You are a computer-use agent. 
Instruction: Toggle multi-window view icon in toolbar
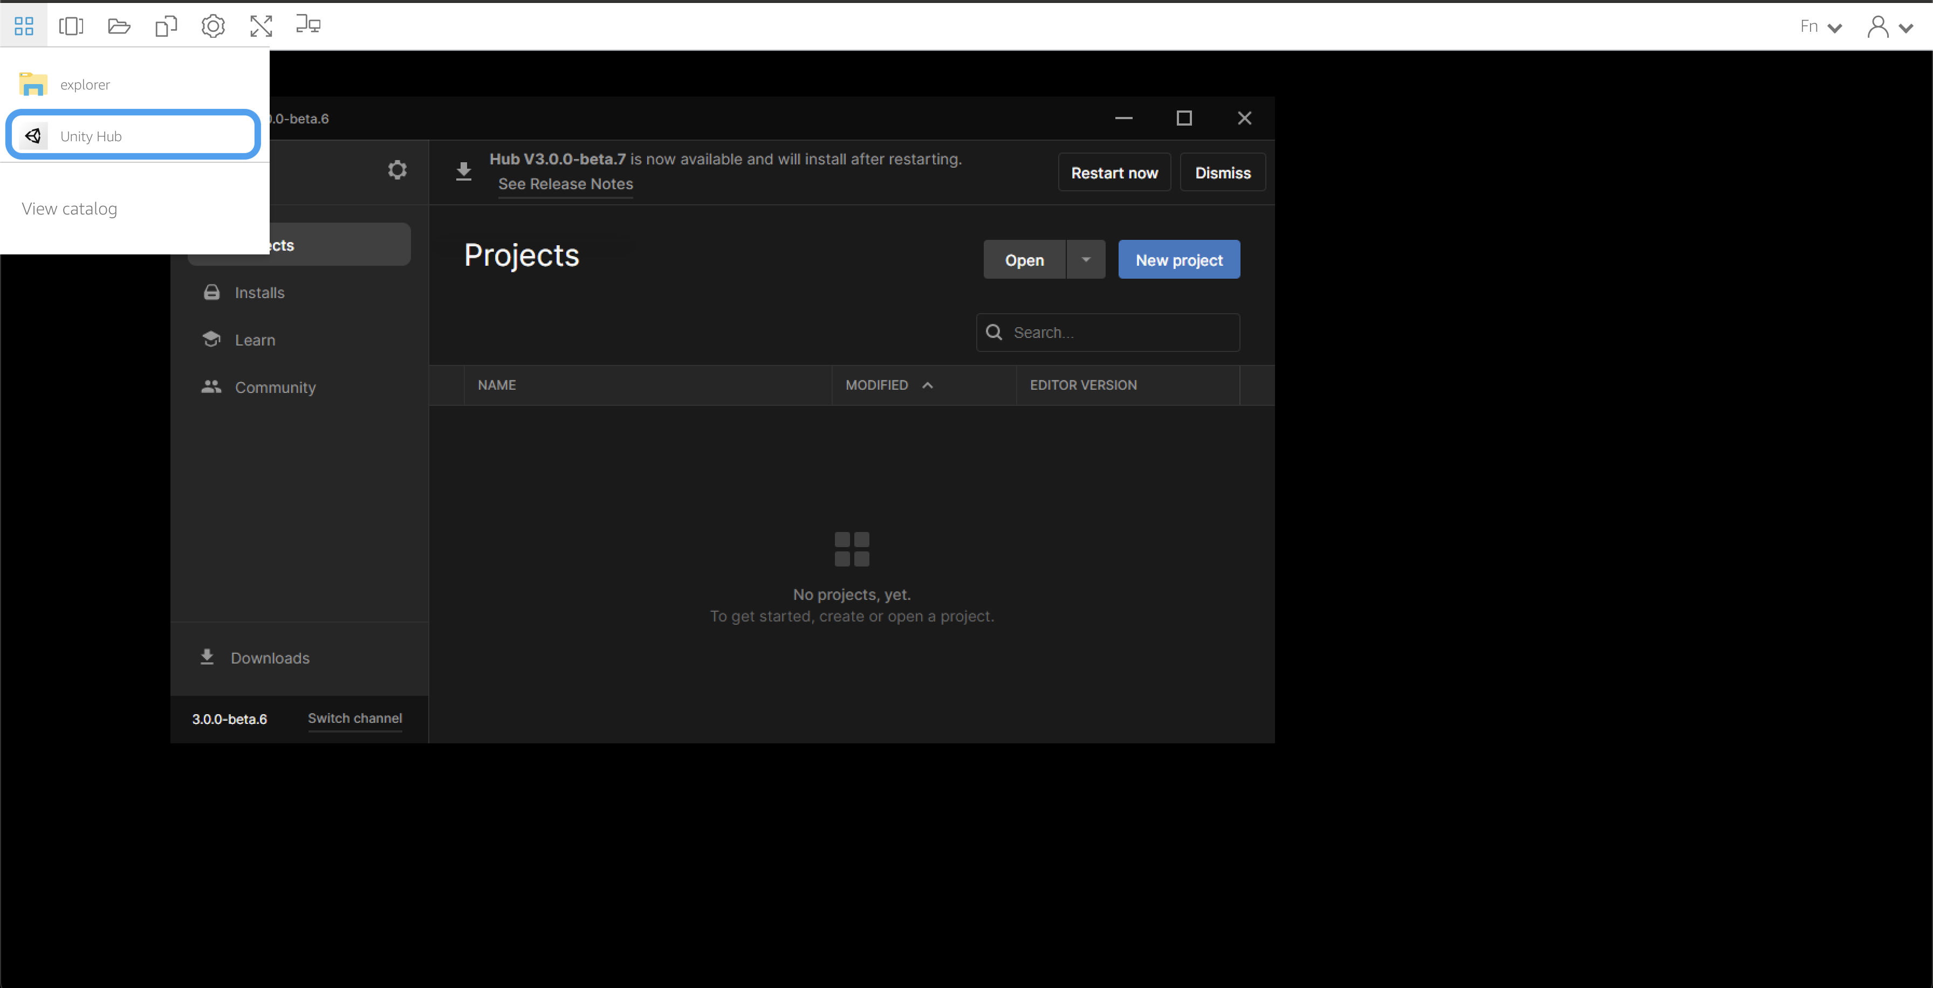(x=71, y=26)
